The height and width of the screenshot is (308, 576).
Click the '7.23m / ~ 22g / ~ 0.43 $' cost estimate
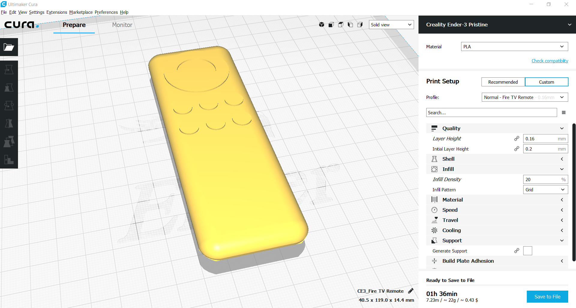452,300
